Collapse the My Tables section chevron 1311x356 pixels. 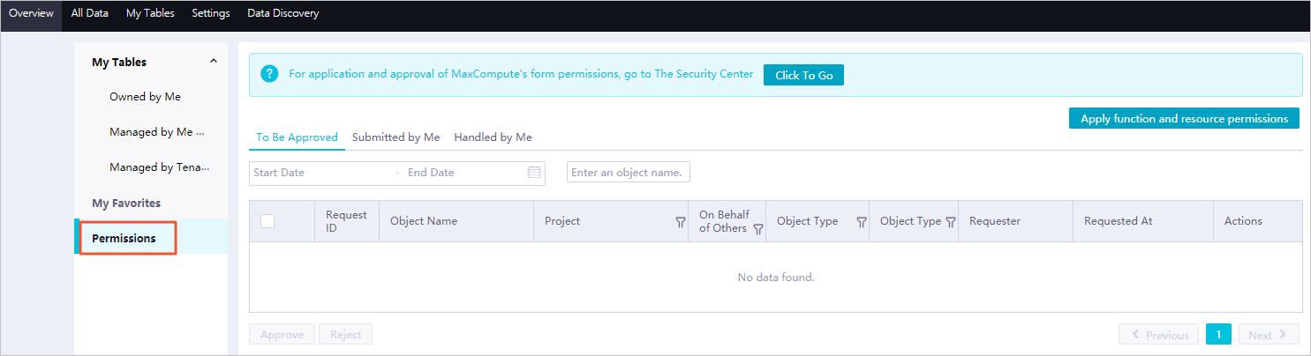pos(213,62)
